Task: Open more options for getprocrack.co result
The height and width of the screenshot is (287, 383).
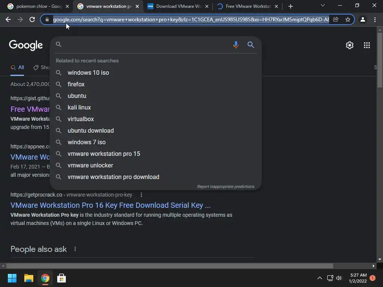Action: pyautogui.click(x=141, y=195)
